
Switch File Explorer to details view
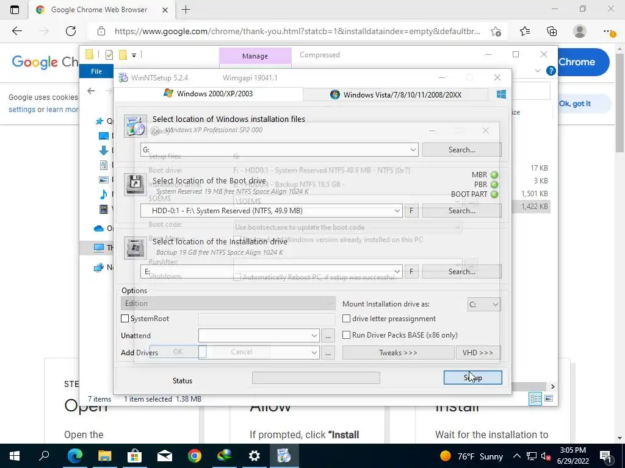click(535, 399)
